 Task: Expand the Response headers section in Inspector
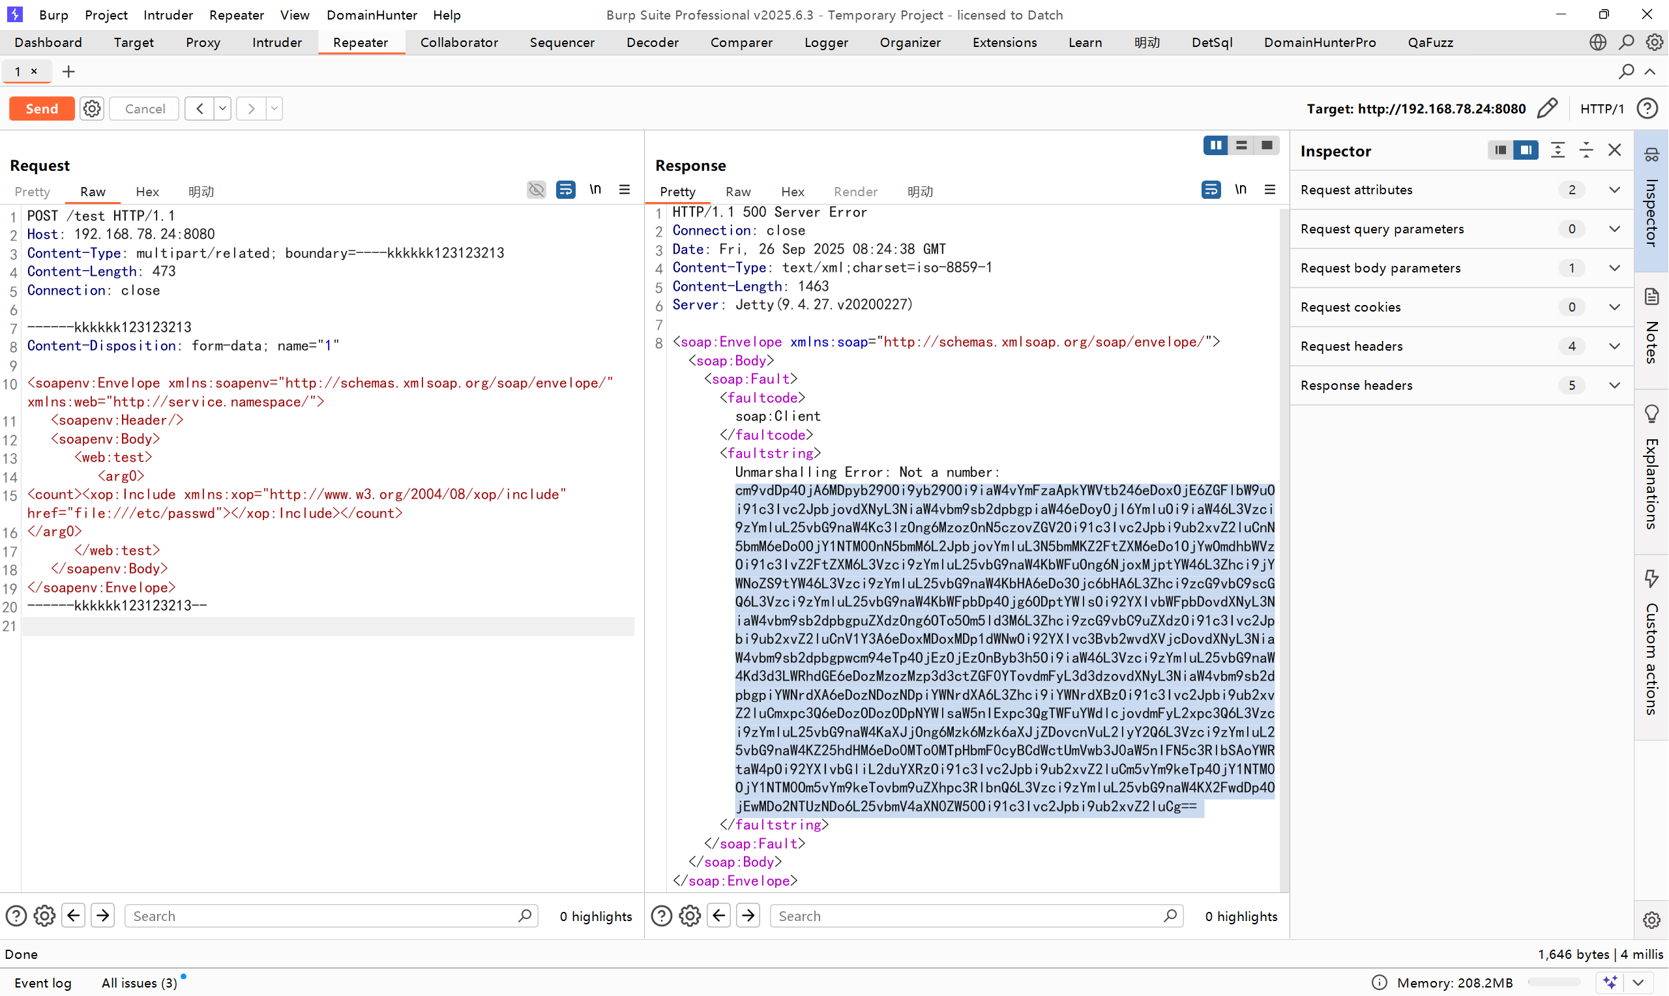click(x=1615, y=385)
